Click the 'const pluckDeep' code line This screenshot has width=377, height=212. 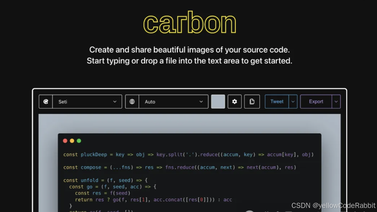[x=188, y=155]
